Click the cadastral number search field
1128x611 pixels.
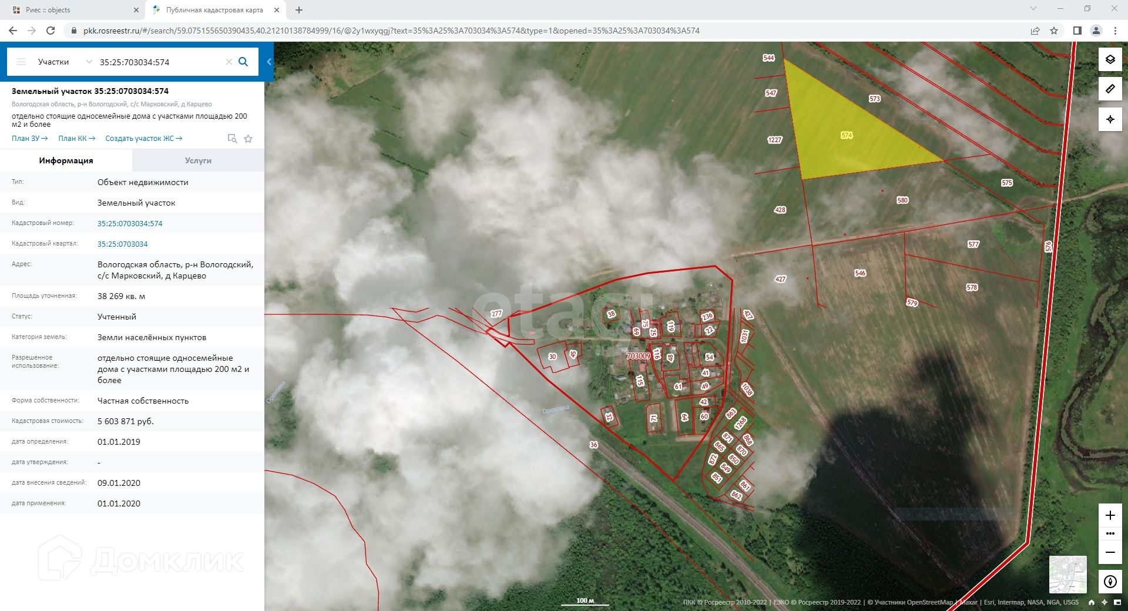(159, 62)
